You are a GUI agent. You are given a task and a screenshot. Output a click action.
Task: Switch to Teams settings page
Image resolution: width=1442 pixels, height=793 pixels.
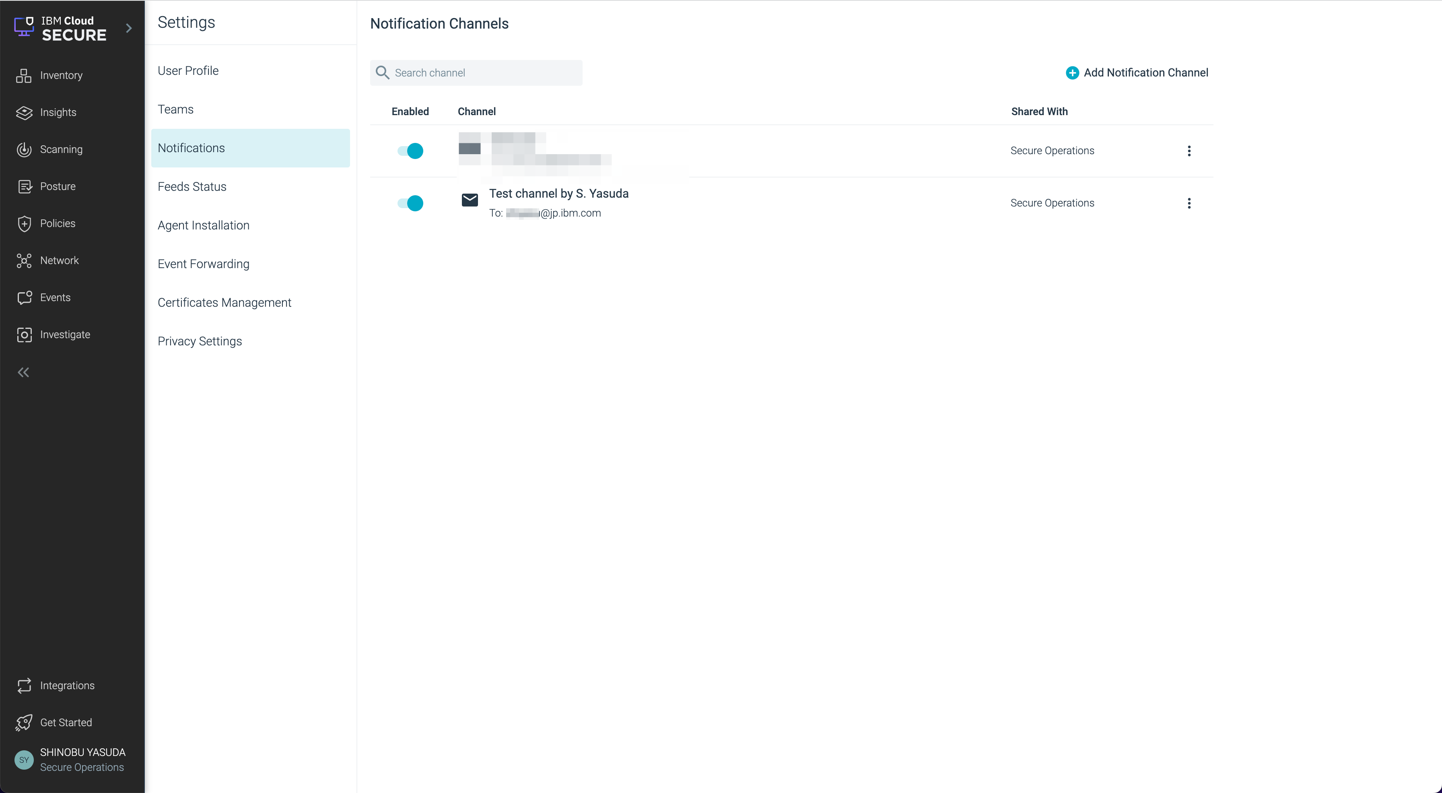click(x=175, y=109)
